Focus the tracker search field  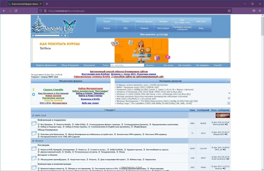click(x=127, y=65)
